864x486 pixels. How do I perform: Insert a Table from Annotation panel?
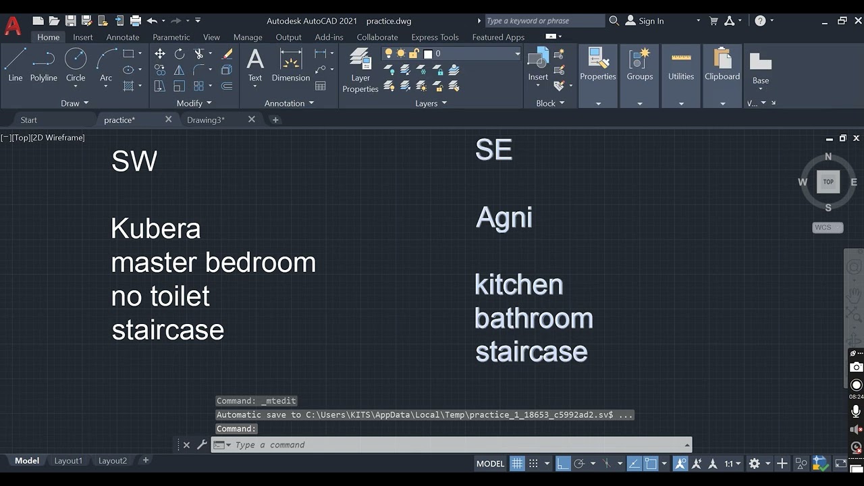tap(321, 86)
